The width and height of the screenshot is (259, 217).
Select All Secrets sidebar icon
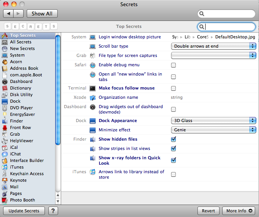pos(5,42)
